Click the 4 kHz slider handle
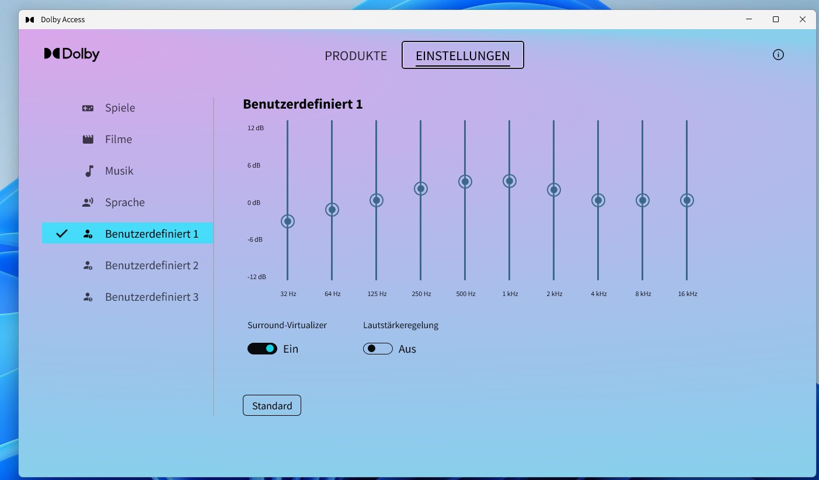 pos(598,200)
